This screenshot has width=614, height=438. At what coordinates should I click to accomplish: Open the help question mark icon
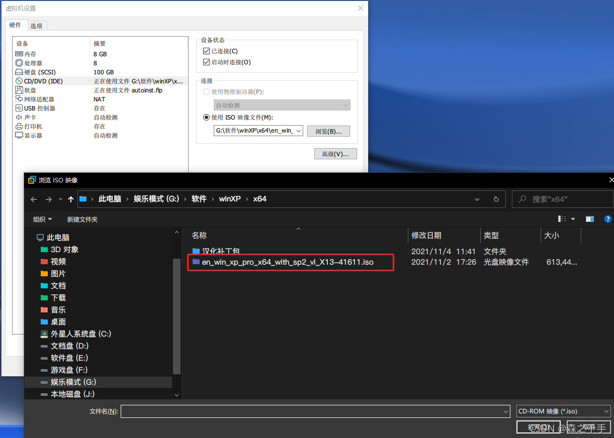coord(608,219)
